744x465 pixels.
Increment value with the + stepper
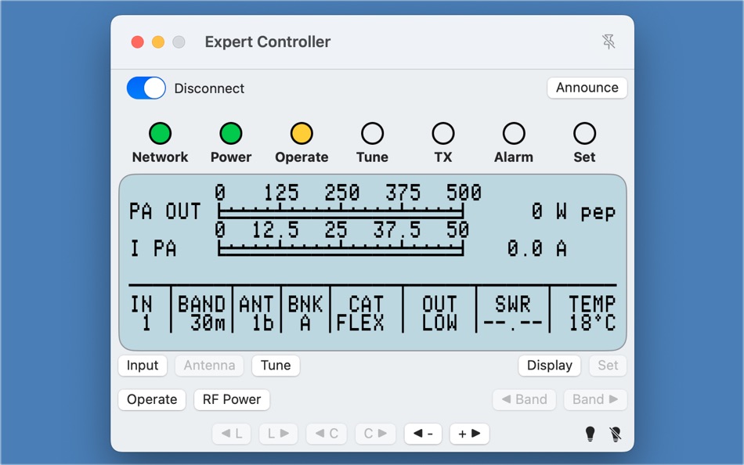pos(469,434)
